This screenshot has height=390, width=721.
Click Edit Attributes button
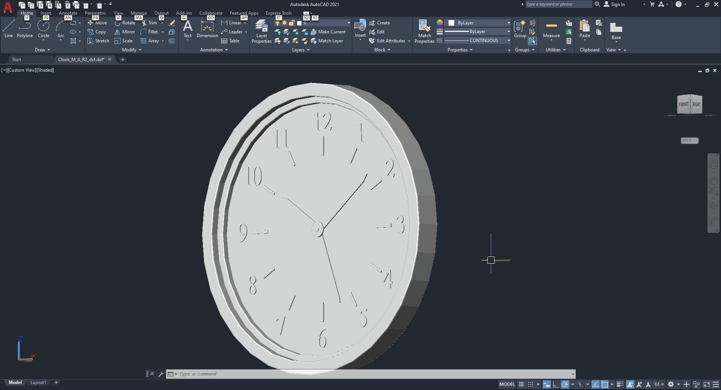388,41
